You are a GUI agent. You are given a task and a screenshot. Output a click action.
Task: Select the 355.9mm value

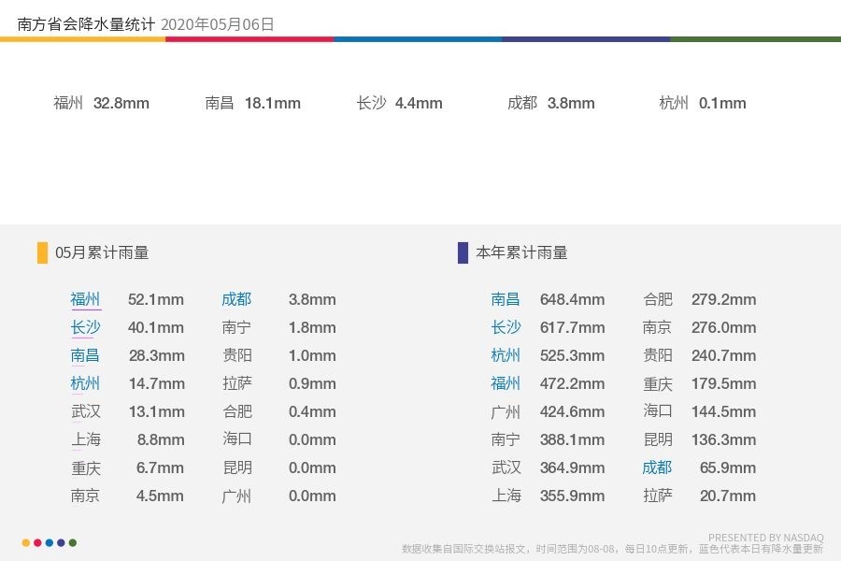pyautogui.click(x=572, y=496)
